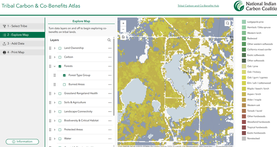Screen dimensions: 277x147
Task: Turn on the Land Ownership layer
Action: pyautogui.click(x=60, y=48)
